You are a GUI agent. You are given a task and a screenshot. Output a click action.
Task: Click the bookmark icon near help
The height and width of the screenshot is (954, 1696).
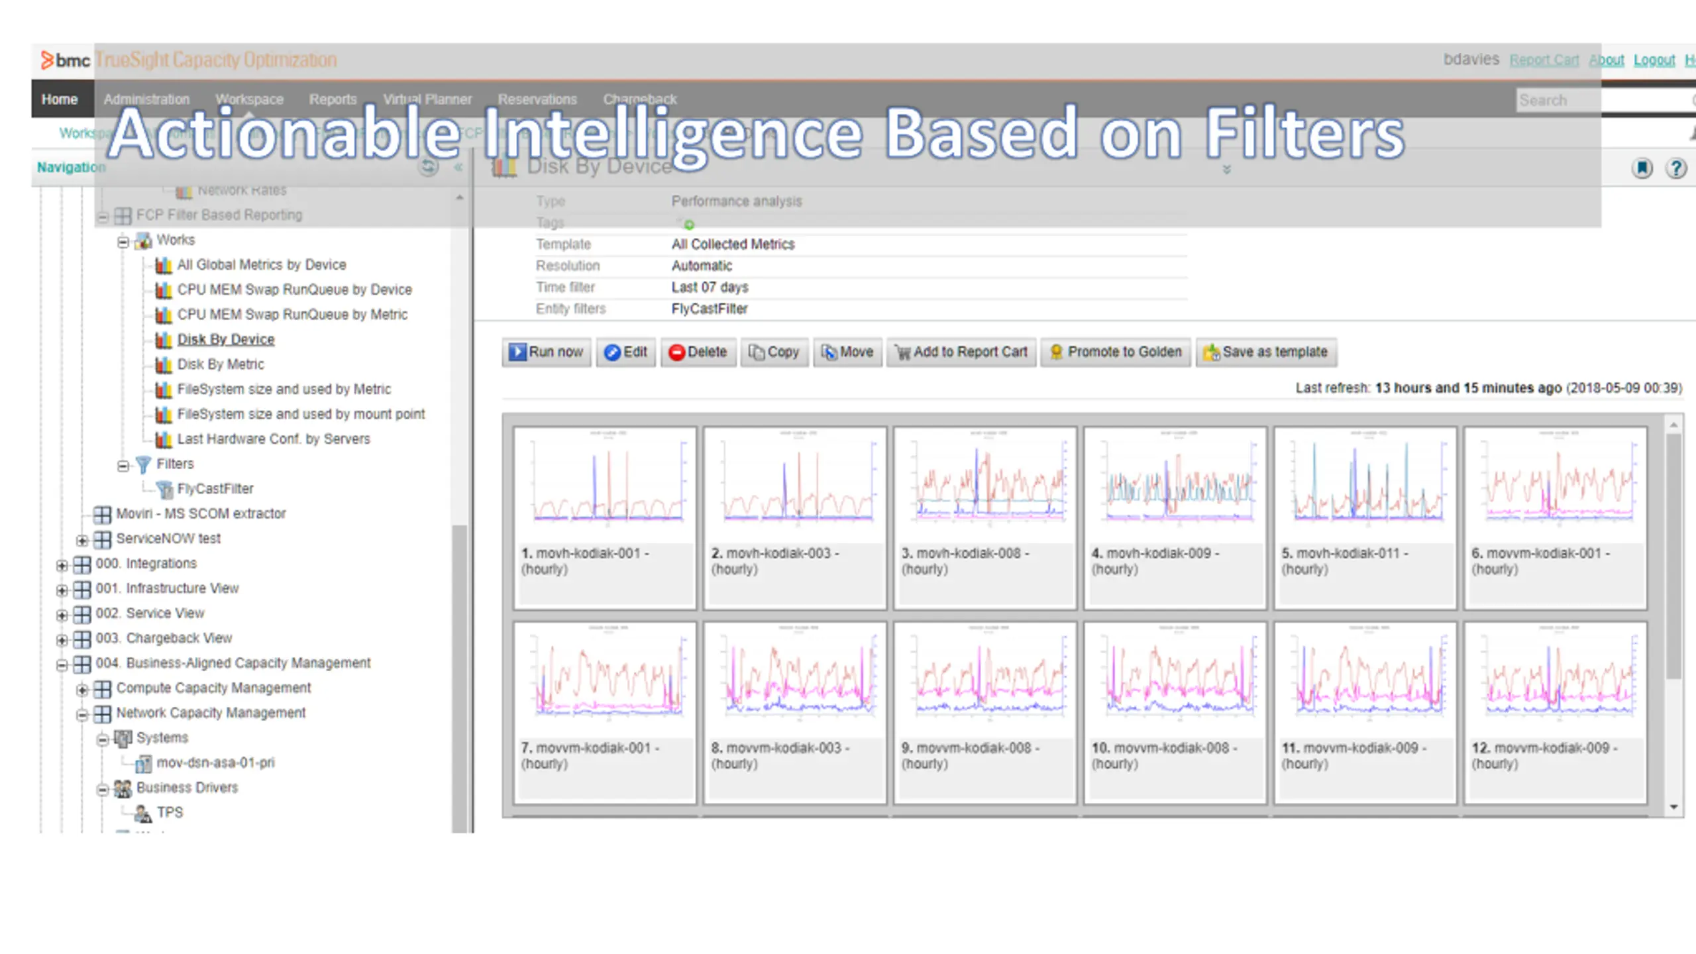point(1642,168)
